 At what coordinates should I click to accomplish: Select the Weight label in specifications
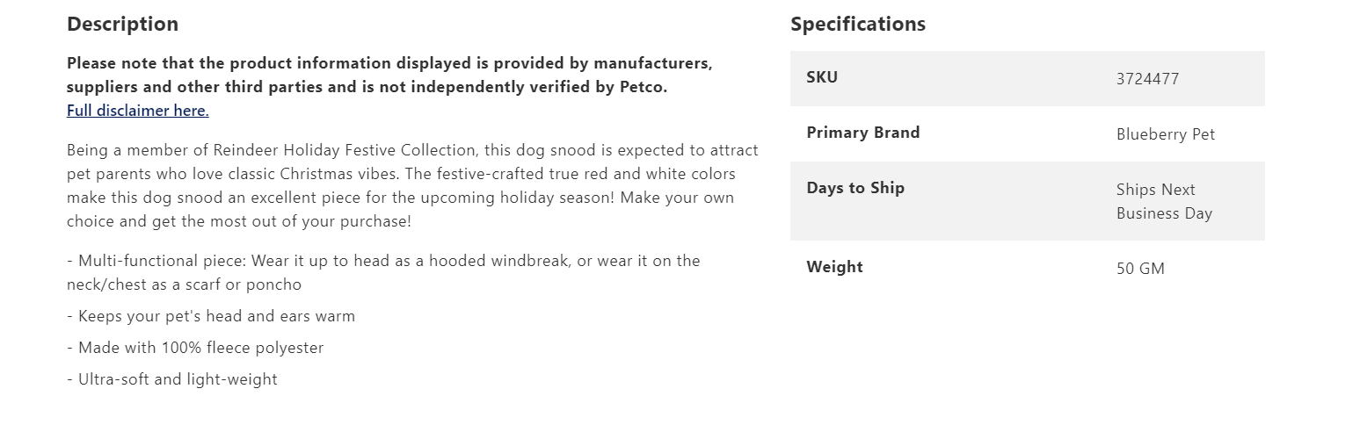(834, 267)
